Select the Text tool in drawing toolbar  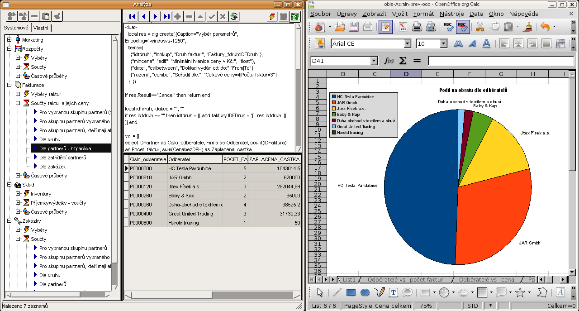click(393, 292)
